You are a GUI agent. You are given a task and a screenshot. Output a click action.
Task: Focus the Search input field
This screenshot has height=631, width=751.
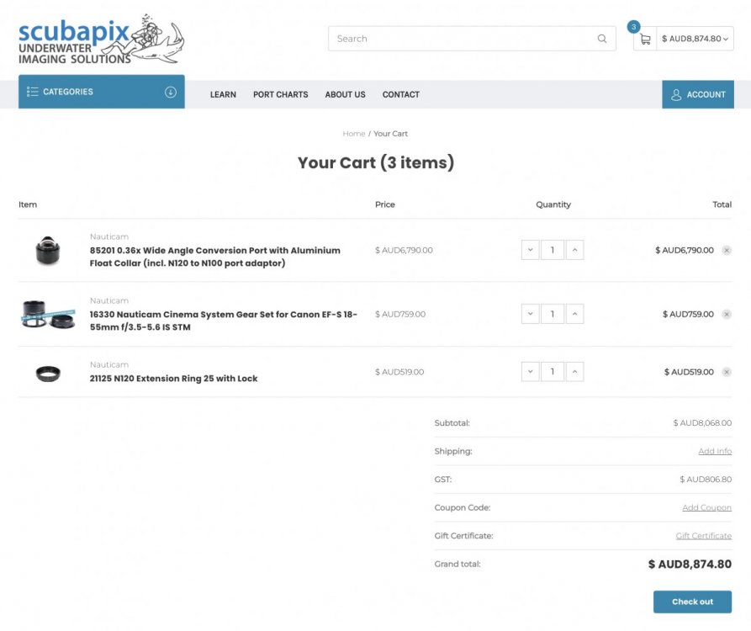(x=472, y=39)
